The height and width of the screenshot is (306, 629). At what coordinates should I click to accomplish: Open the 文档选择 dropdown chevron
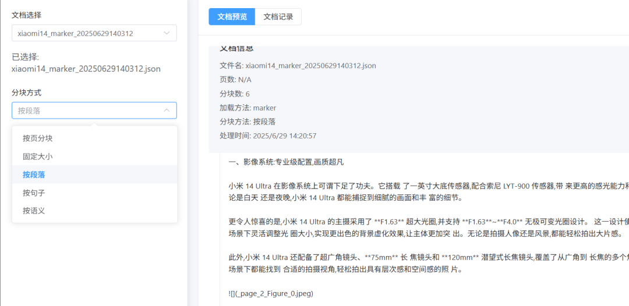click(x=167, y=33)
